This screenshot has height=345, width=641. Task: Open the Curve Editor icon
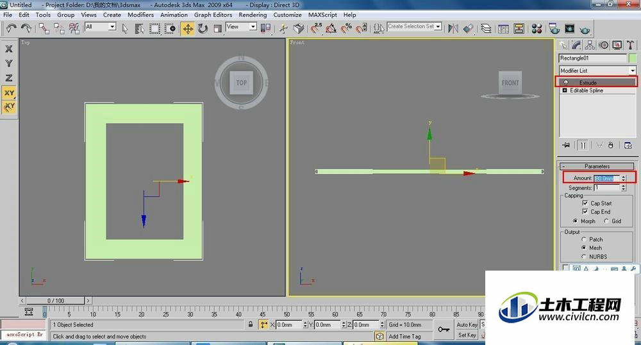(x=504, y=28)
